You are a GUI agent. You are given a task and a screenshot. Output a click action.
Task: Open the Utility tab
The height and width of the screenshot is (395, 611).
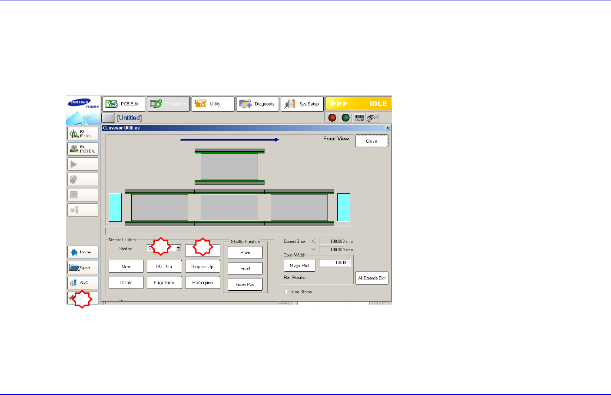point(213,104)
